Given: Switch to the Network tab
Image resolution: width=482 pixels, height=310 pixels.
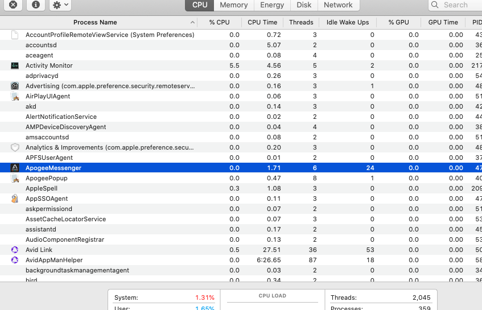Looking at the screenshot, I should tap(338, 5).
